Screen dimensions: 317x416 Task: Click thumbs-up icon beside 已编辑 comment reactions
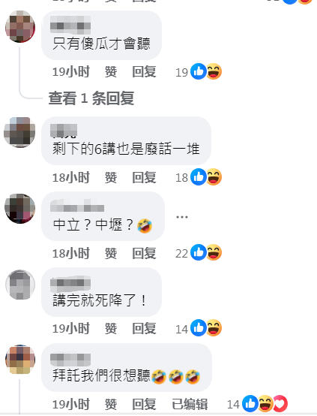pos(250,404)
